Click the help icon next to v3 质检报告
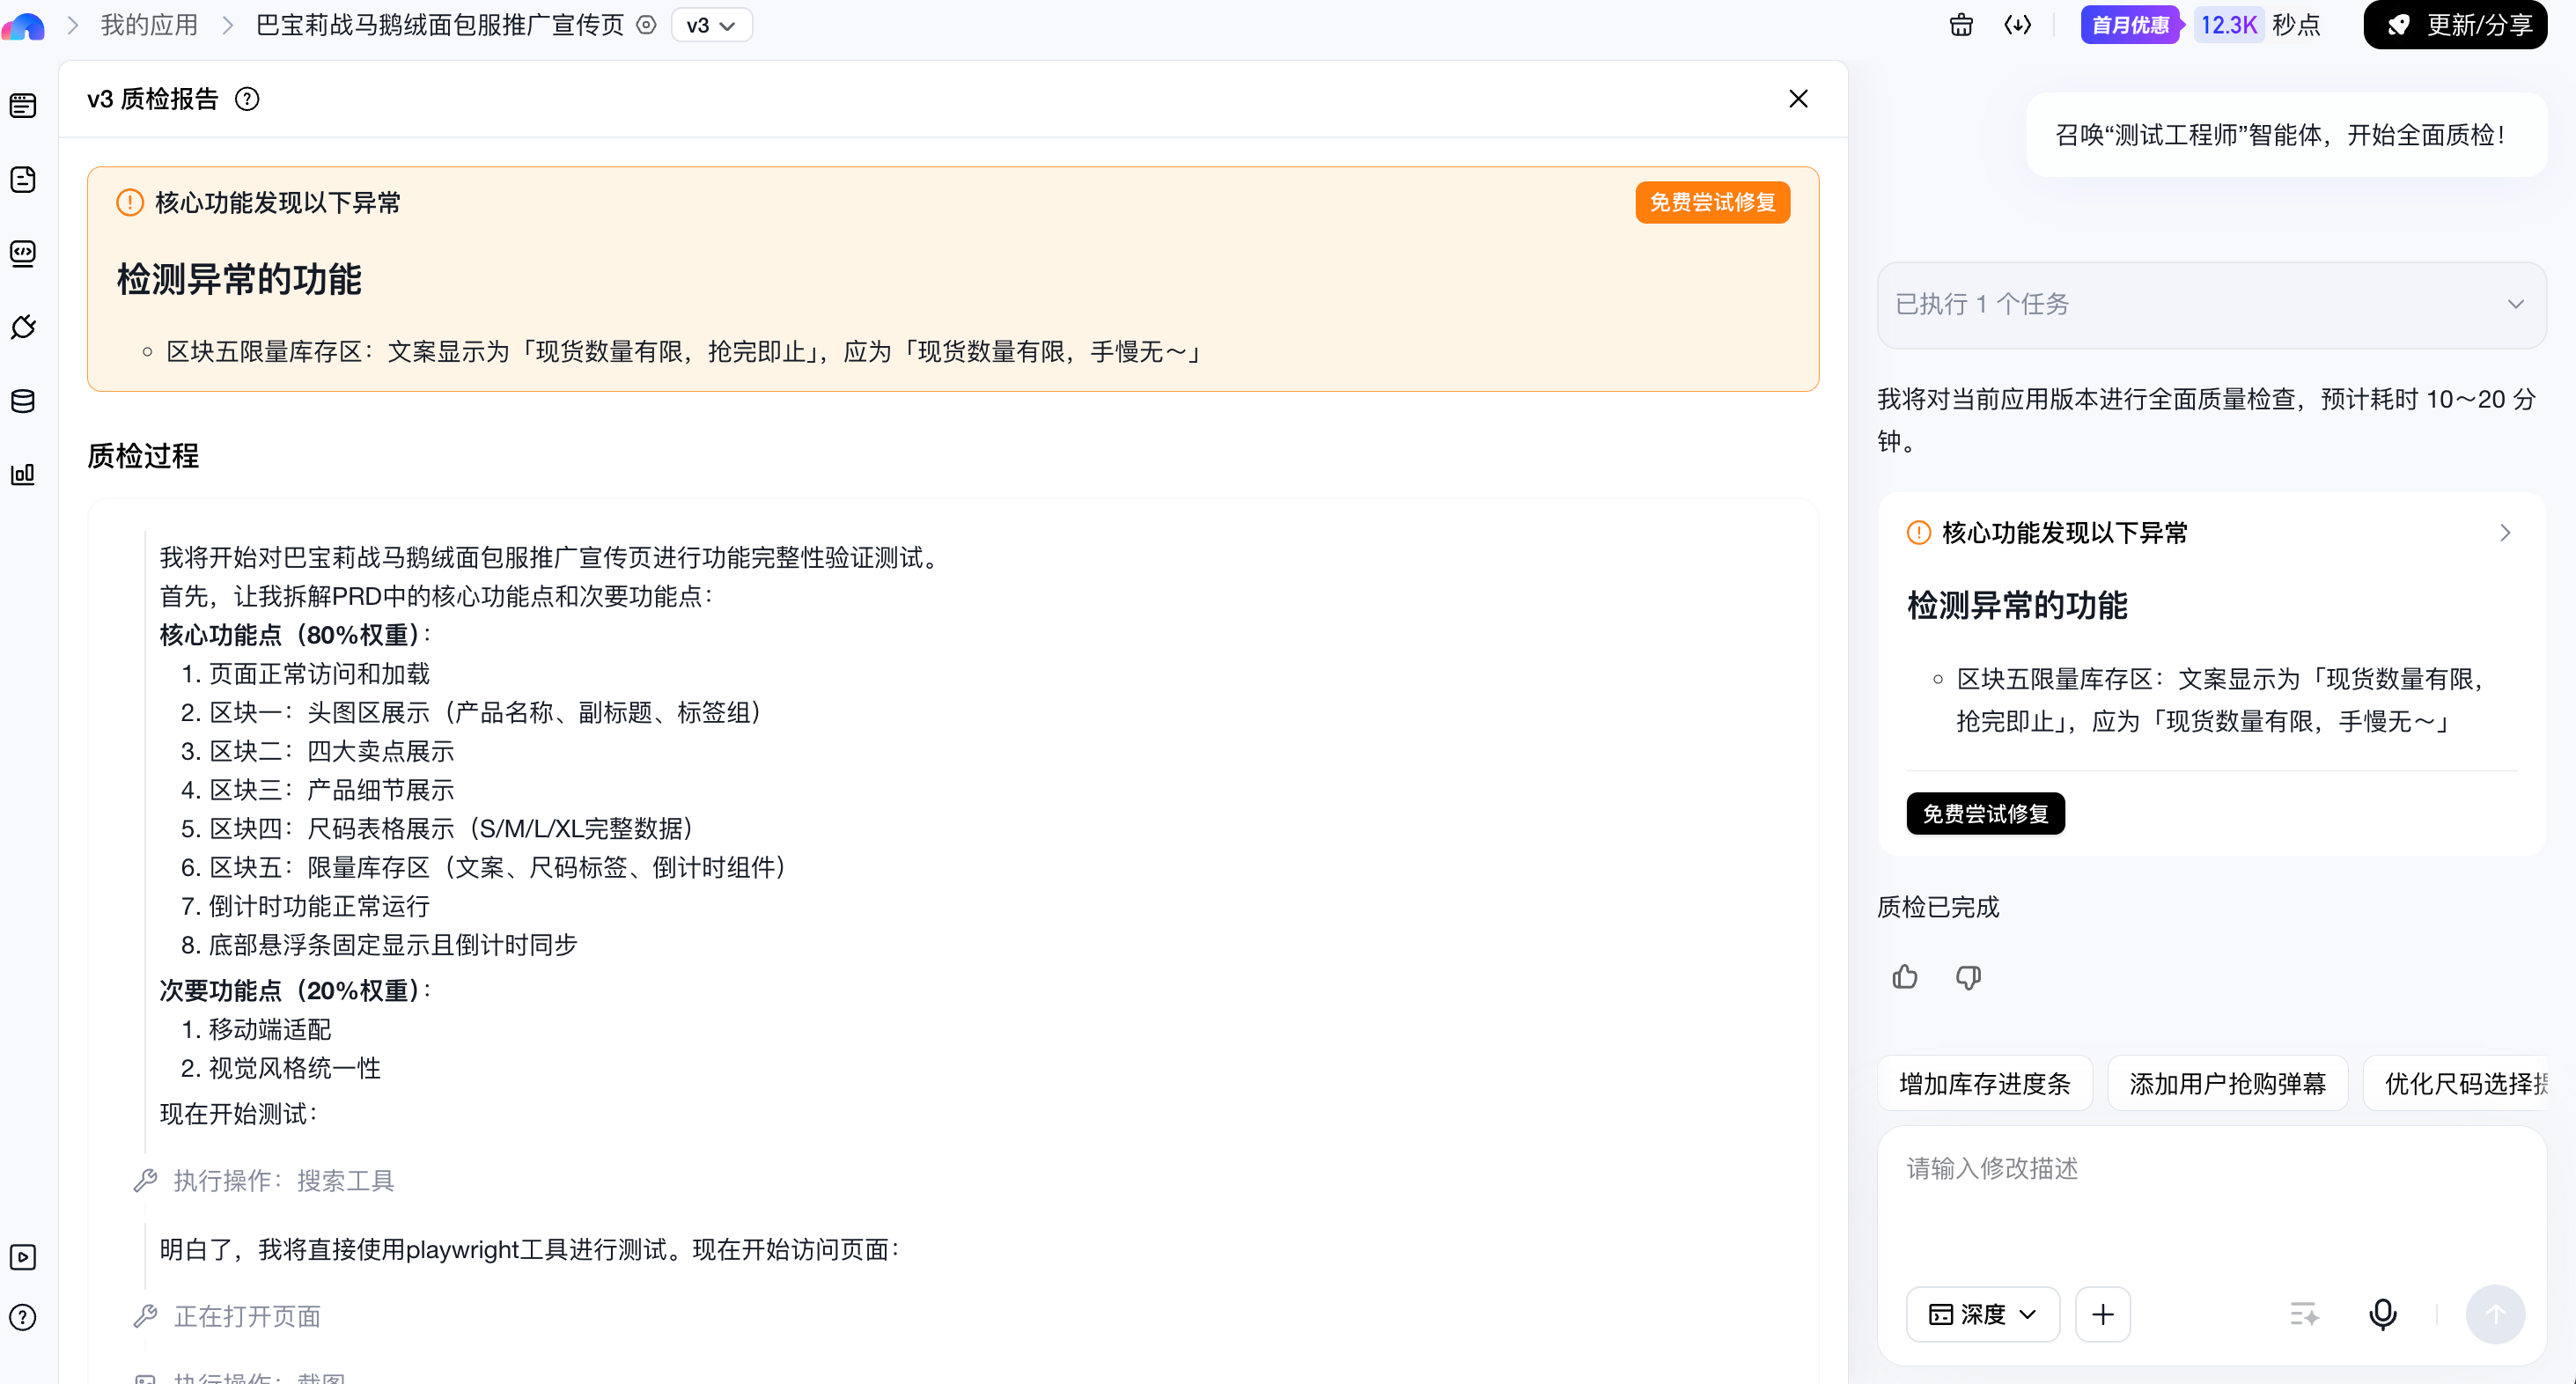The width and height of the screenshot is (2576, 1384). 247,99
